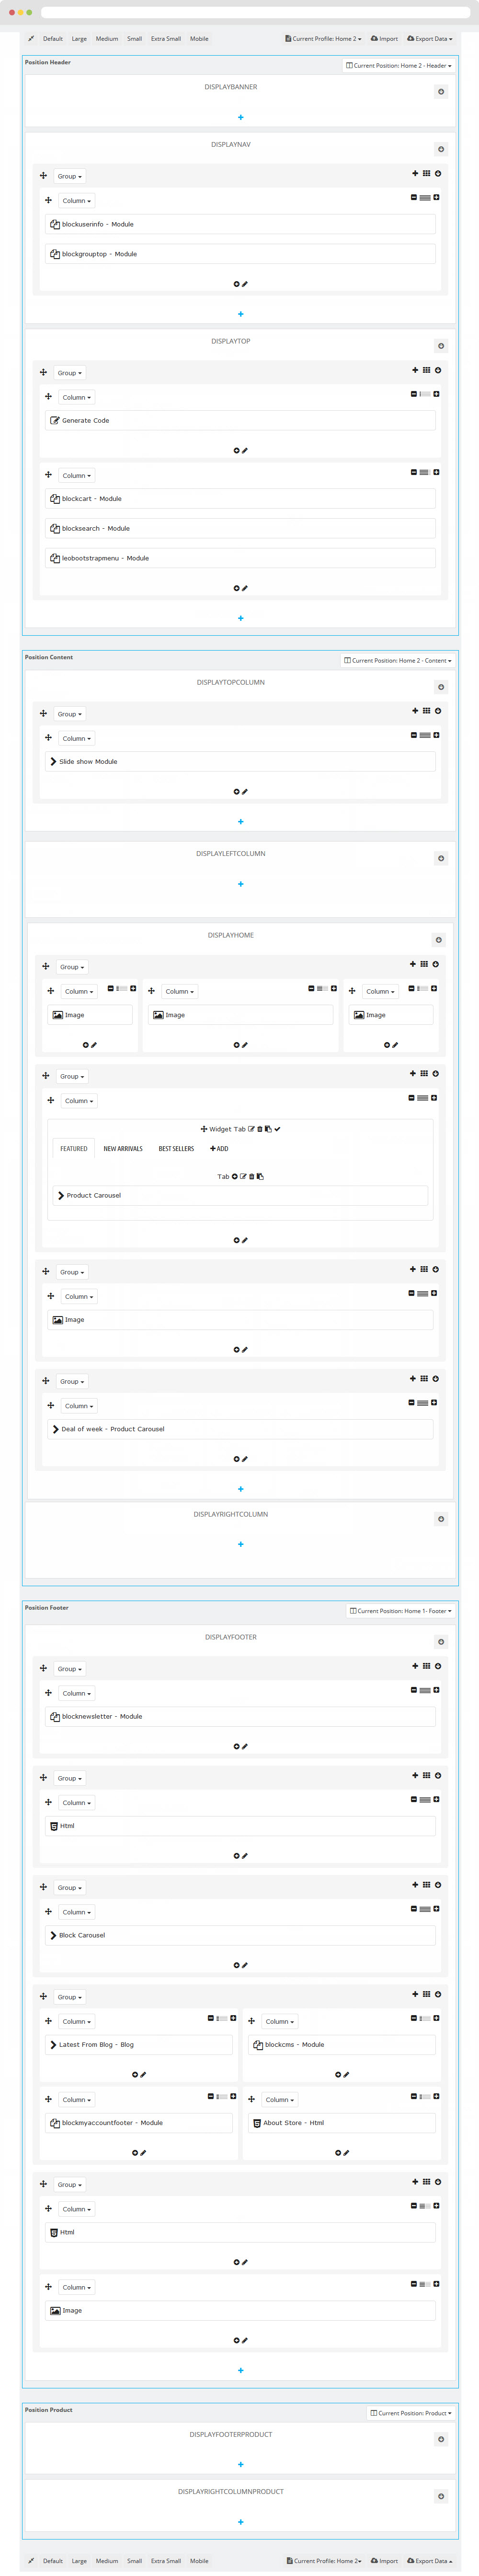Select the Latest From Blog - Blog widget
Viewport: 479px width, 2576px height.
[139, 2045]
